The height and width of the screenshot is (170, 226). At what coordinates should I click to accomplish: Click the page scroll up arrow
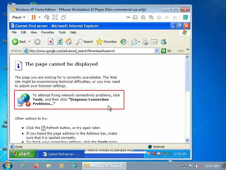(187, 57)
